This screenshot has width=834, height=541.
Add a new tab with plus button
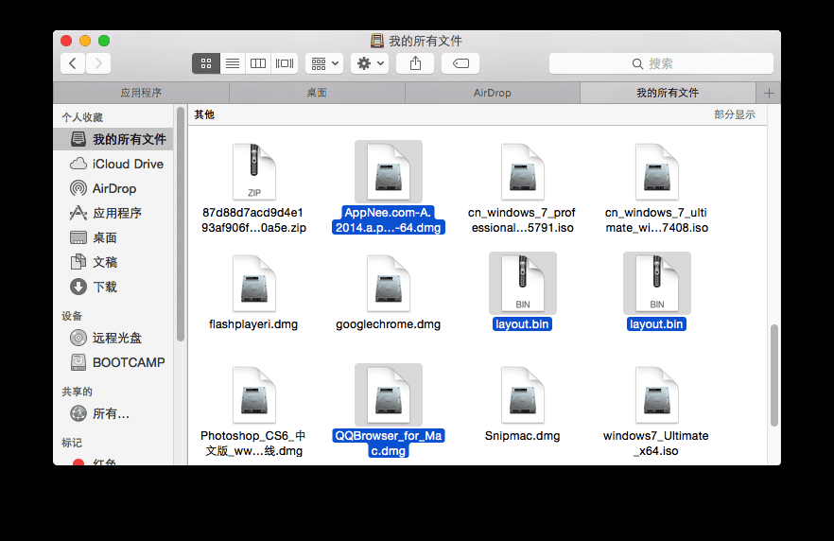(769, 93)
